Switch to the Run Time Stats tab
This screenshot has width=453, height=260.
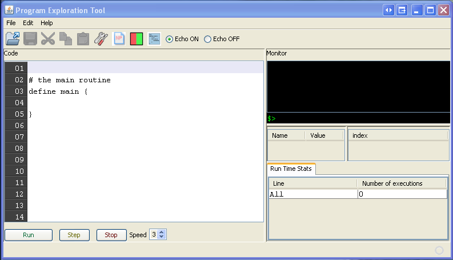291,169
